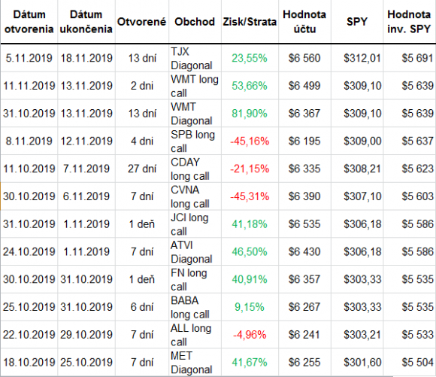The image size is (436, 377).
Task: Click the opening date 11.11.2019
Action: point(29,86)
